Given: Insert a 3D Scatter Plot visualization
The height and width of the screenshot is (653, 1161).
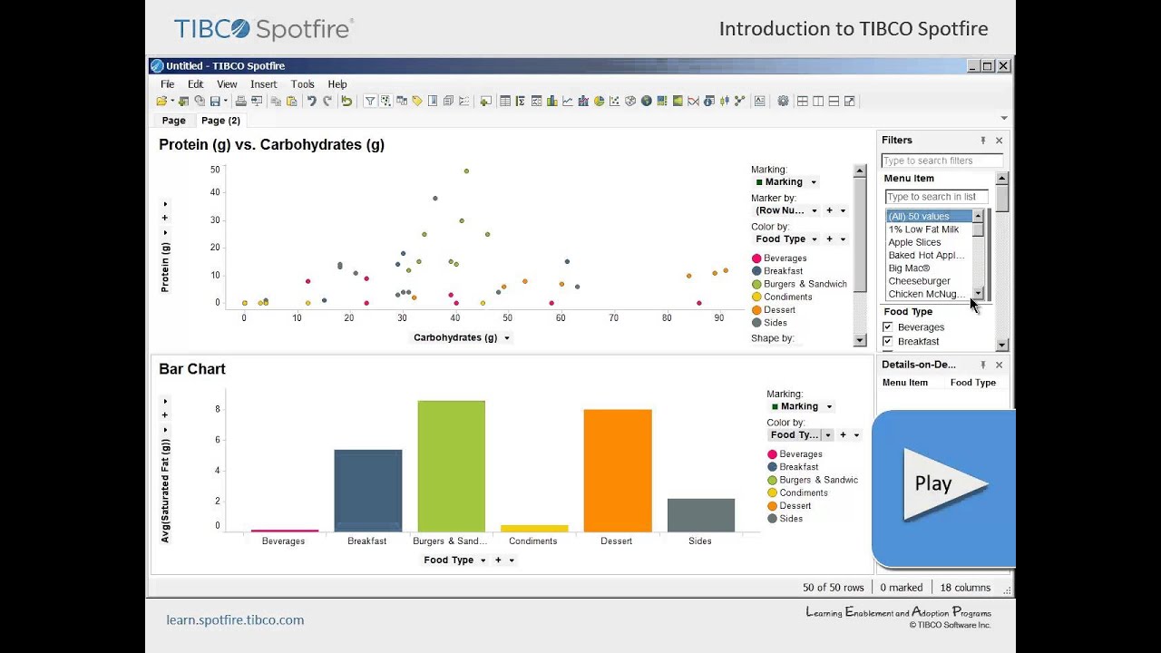Looking at the screenshot, I should (630, 101).
